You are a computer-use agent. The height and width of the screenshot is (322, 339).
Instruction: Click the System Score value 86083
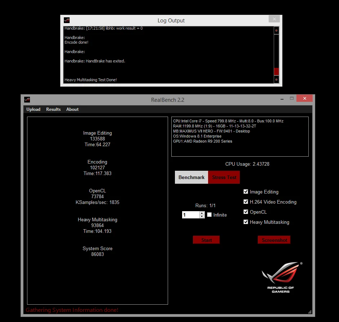tap(97, 254)
